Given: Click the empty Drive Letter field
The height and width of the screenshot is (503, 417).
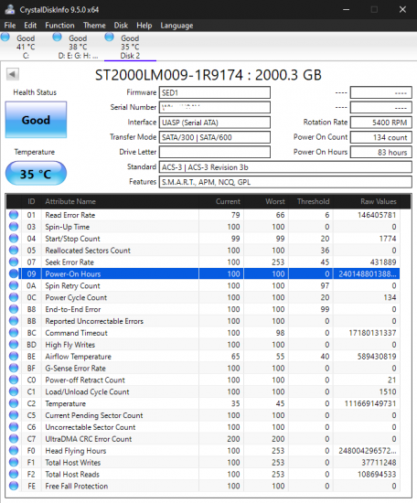Looking at the screenshot, I should coord(215,152).
